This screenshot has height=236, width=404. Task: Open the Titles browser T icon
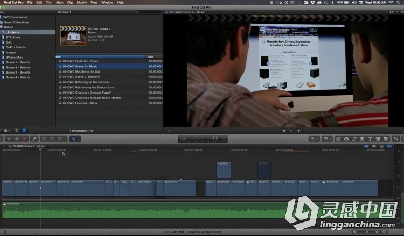[370, 139]
